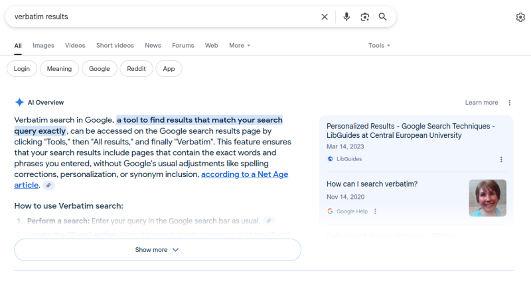Viewport: 531px width, 281px height.
Task: Select the Reddit suggestion chip
Action: 137,69
